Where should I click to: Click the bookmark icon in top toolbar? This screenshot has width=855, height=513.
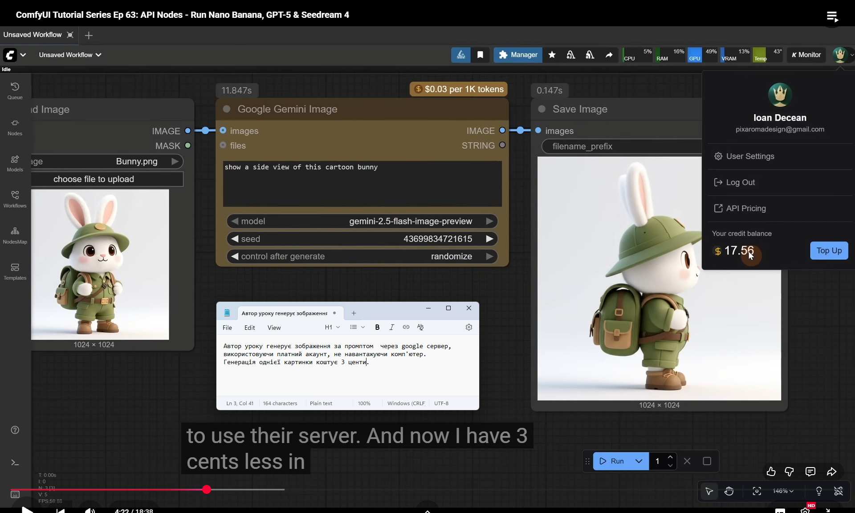point(480,55)
